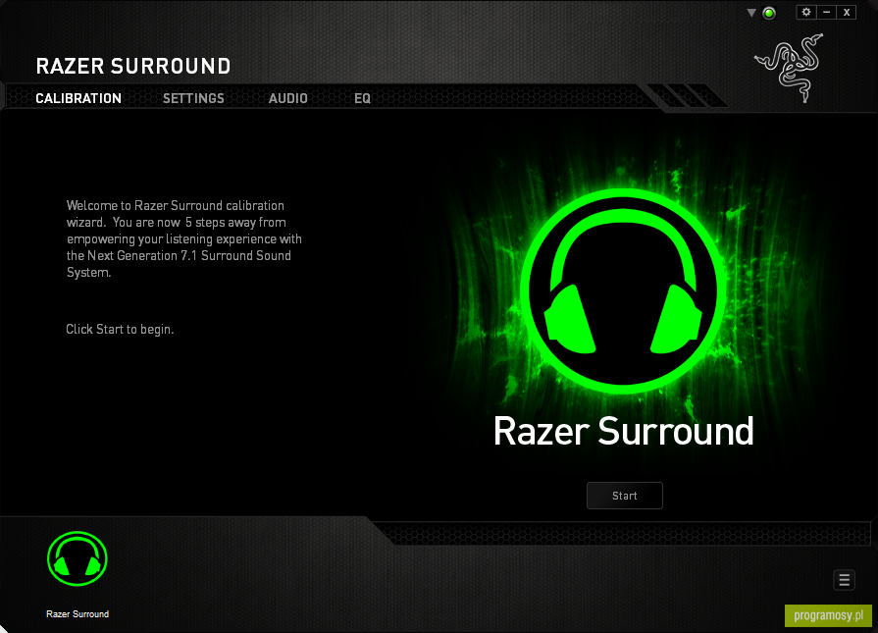Click the Razer triple-snake logo
The width and height of the screenshot is (878, 633).
coord(790,68)
